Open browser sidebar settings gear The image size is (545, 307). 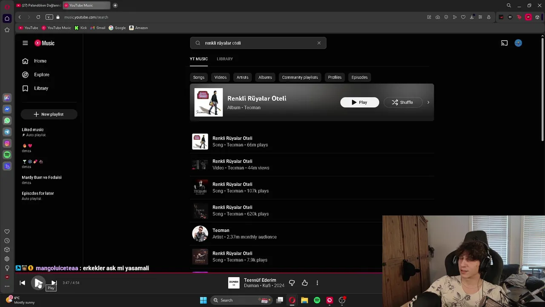(x=7, y=259)
